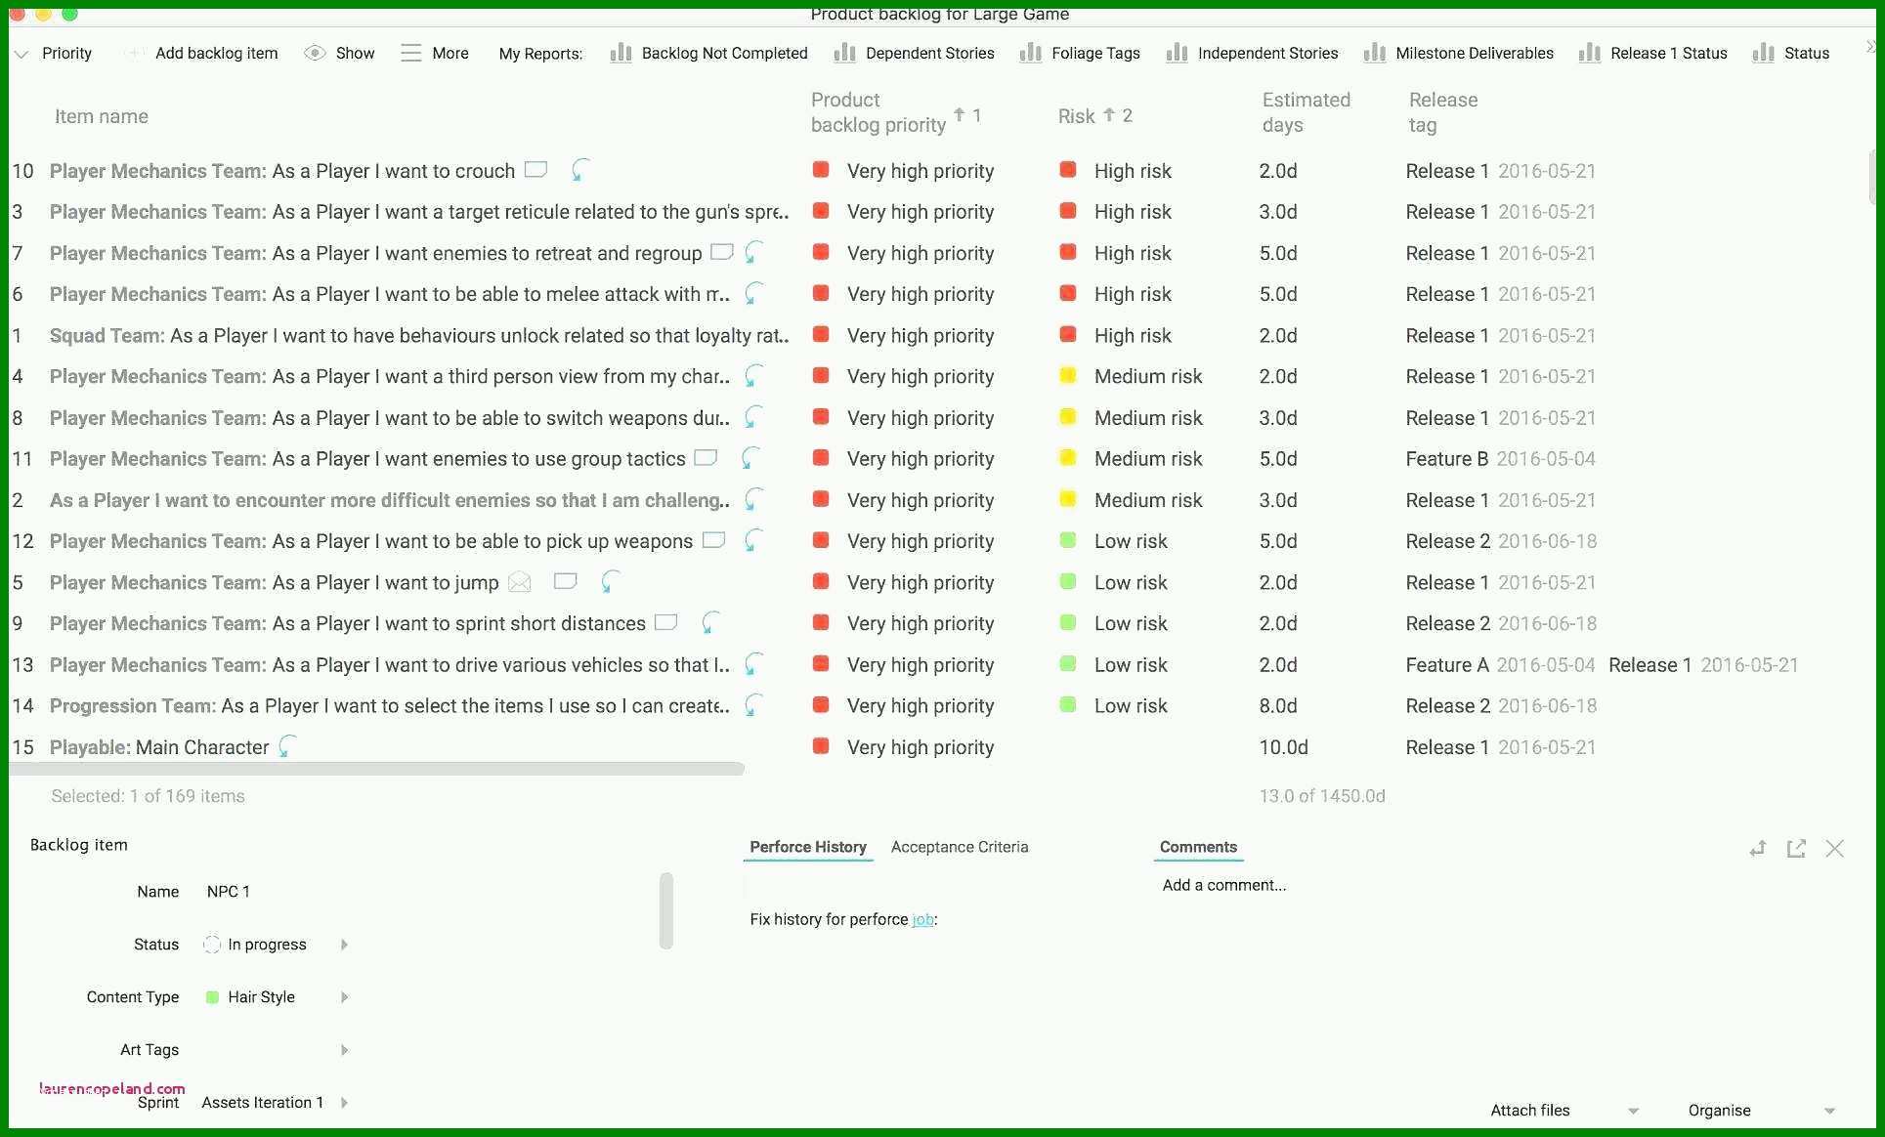Viewport: 1885px width, 1137px height.
Task: Click the Add backlog item plus icon
Action: pyautogui.click(x=134, y=53)
